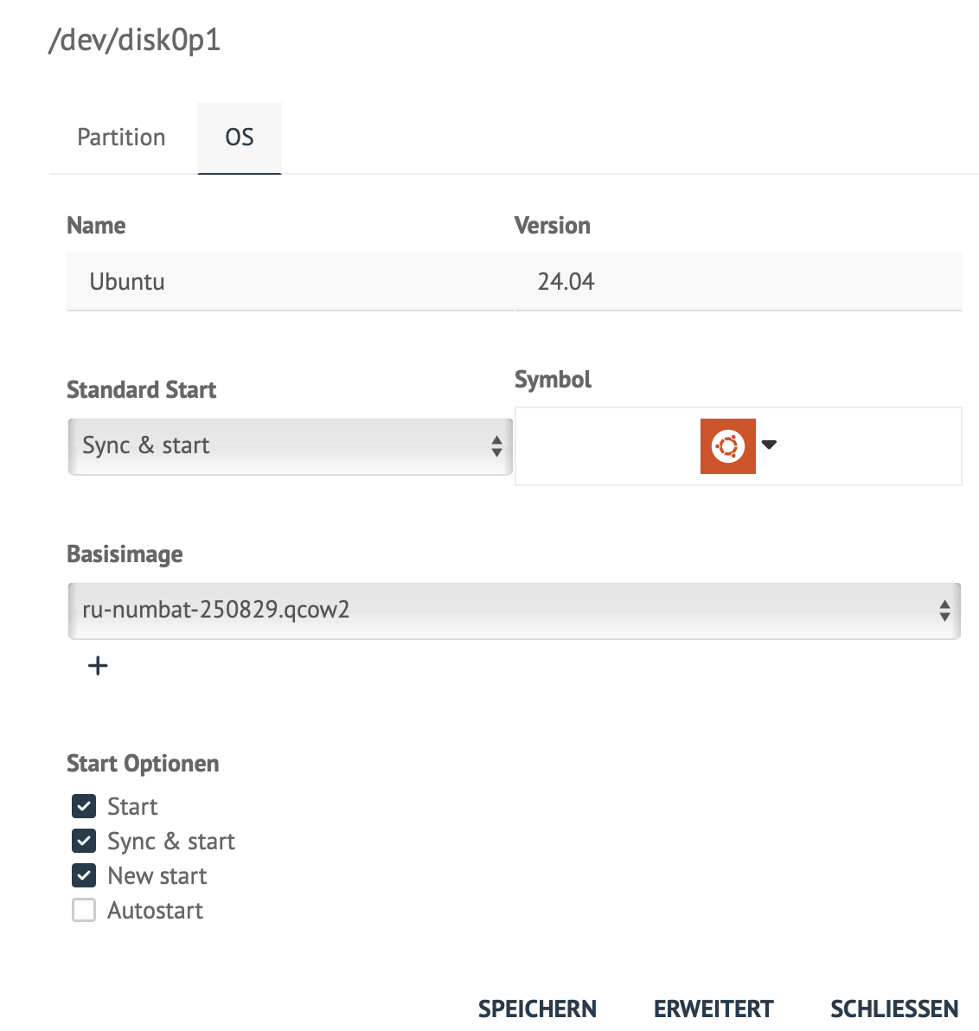The width and height of the screenshot is (979, 1031).
Task: Click the Name field containing Ubuntu
Action: coord(290,282)
